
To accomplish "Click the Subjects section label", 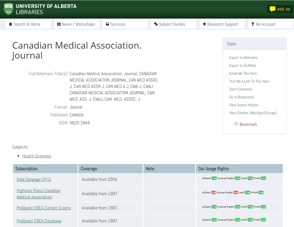I will 20,147.
